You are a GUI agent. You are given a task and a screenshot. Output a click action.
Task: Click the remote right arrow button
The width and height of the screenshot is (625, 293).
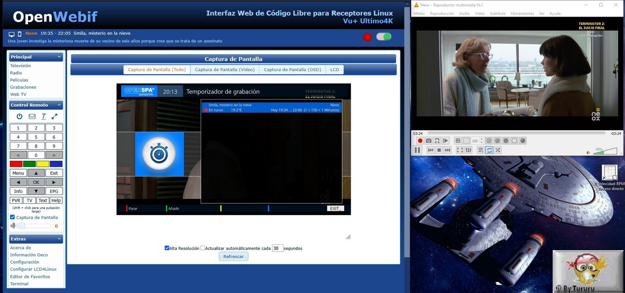point(54,182)
